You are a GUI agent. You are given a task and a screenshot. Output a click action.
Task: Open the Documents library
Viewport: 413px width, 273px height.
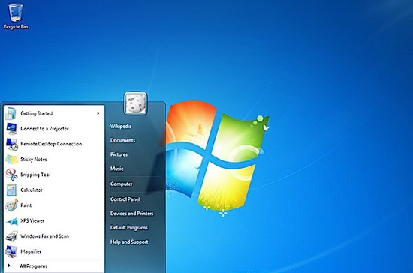tap(122, 141)
